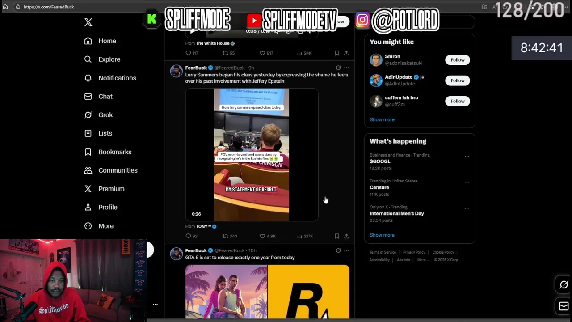This screenshot has height=322, width=572.
Task: Click the Grok icon in sidebar
Action: (88, 114)
